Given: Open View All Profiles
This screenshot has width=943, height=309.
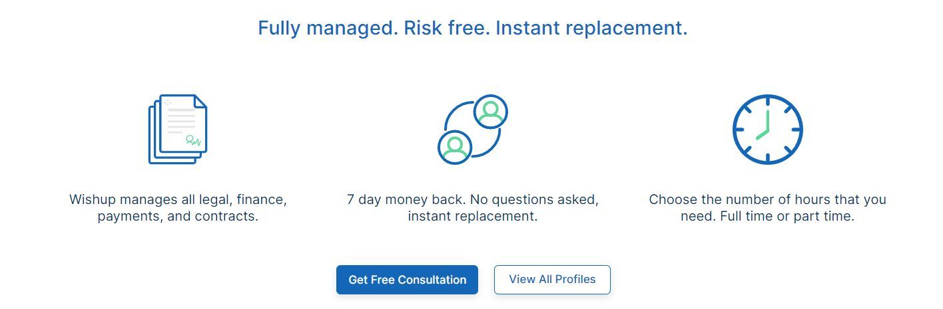Looking at the screenshot, I should click(552, 279).
